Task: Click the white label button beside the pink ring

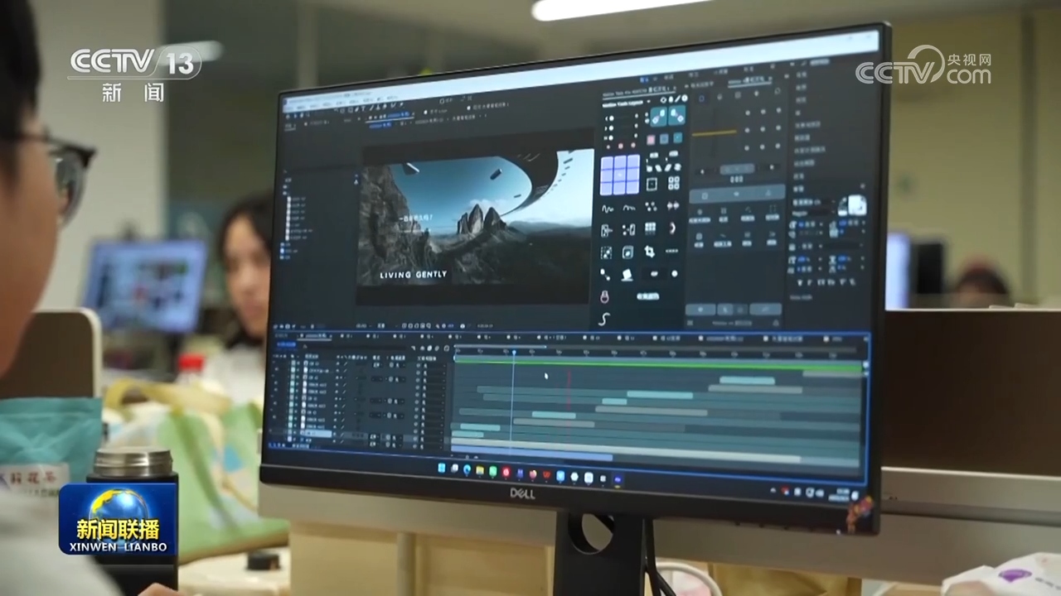Action: coord(647,296)
